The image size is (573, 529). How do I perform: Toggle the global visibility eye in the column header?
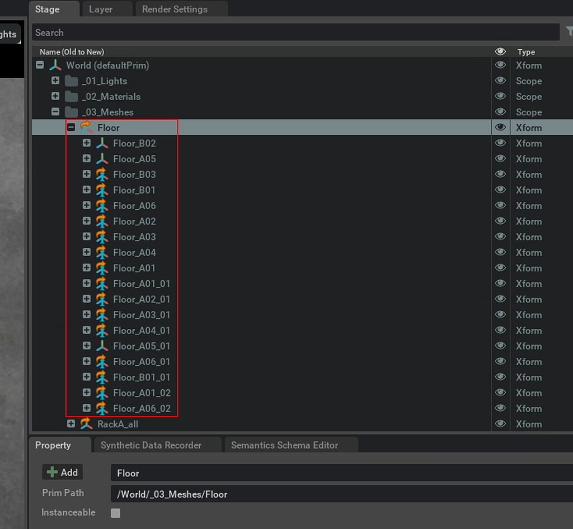pos(500,51)
